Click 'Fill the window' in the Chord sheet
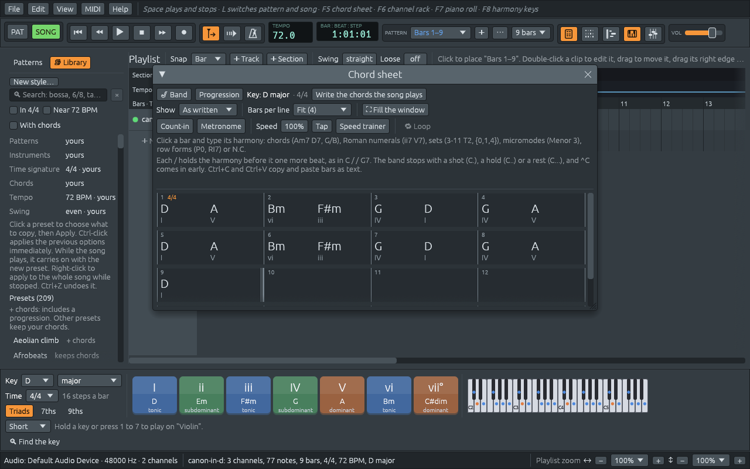 [x=396, y=110]
